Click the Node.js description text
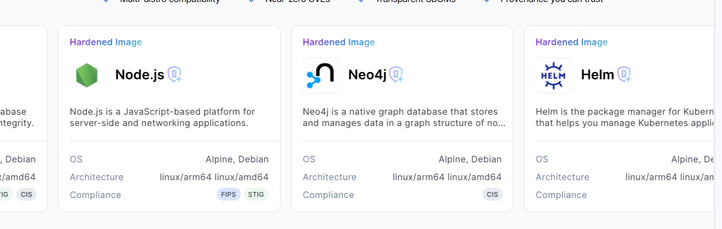Screen dimensions: 722x229 click(162, 117)
